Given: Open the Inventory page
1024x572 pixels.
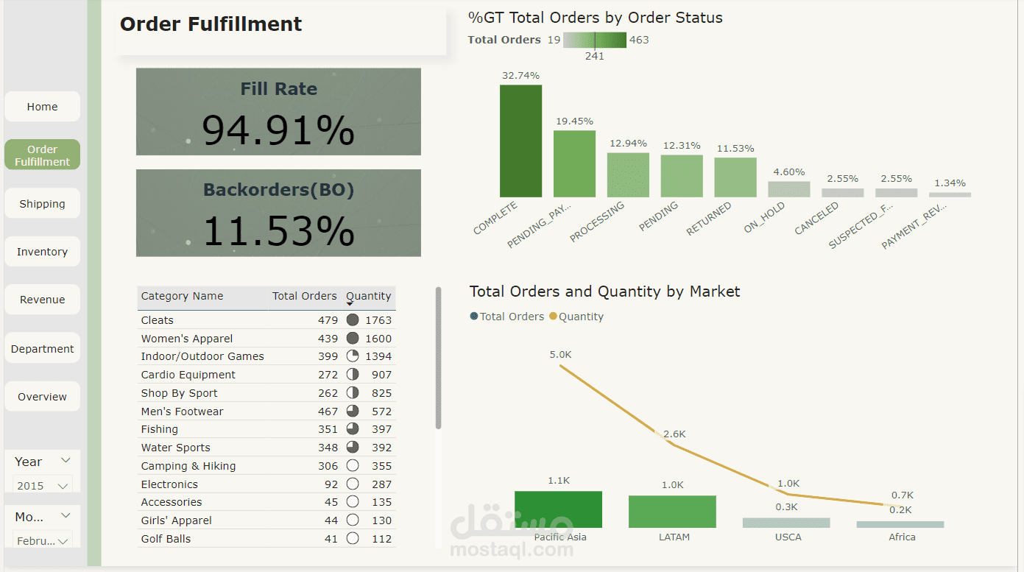Looking at the screenshot, I should click(42, 252).
